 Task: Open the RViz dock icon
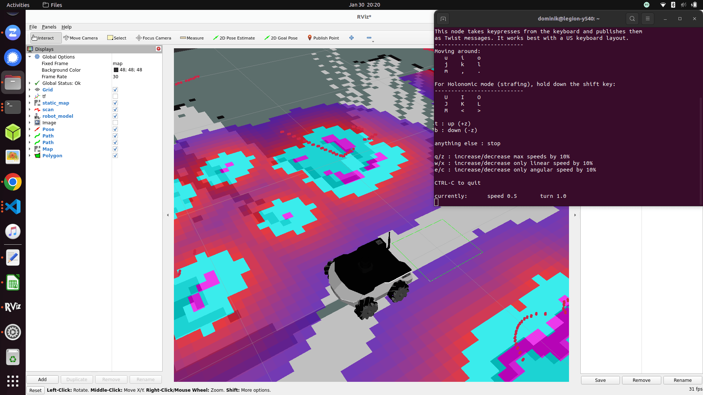13,307
